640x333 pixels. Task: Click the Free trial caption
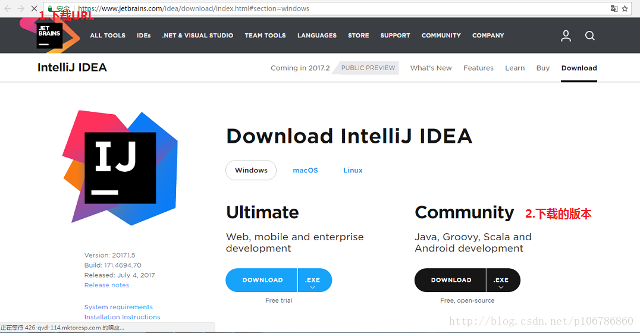(x=279, y=300)
